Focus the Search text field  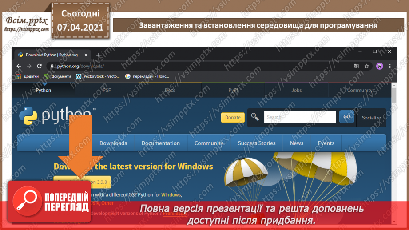click(x=300, y=117)
